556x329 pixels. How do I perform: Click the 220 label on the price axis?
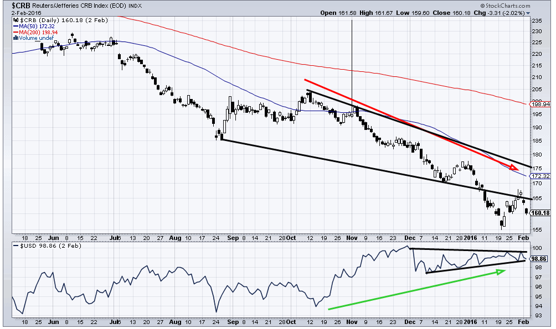537,54
